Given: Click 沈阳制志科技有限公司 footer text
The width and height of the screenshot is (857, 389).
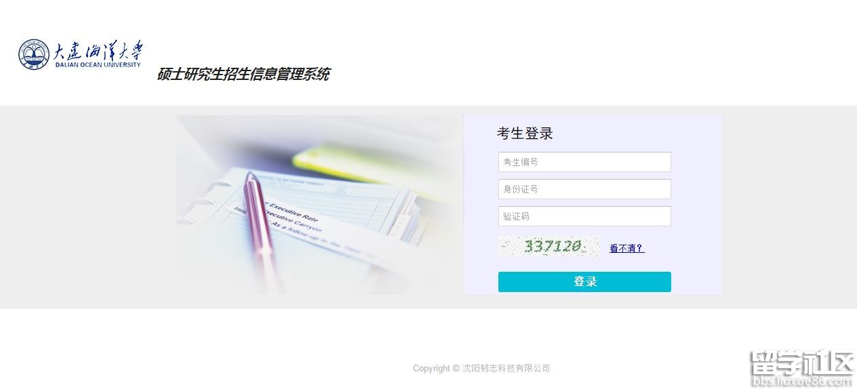Looking at the screenshot, I should [x=506, y=369].
